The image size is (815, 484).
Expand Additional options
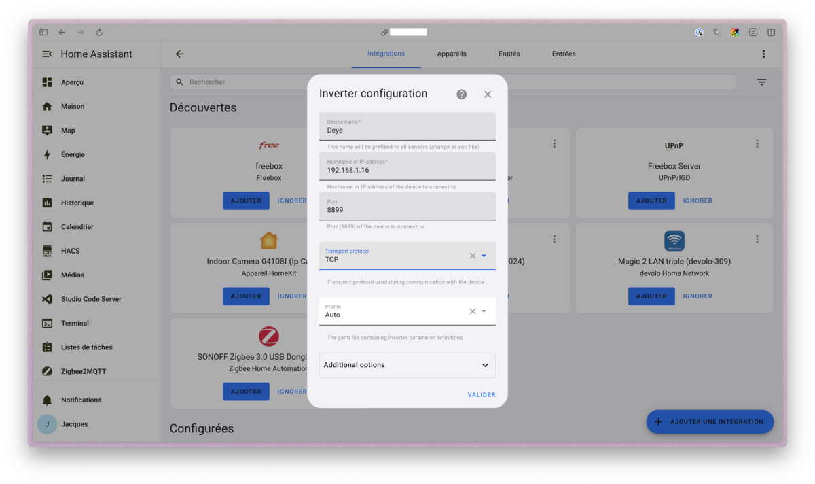407,365
